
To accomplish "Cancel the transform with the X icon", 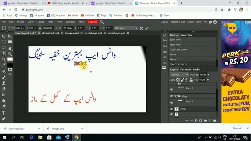I will point(141,28).
